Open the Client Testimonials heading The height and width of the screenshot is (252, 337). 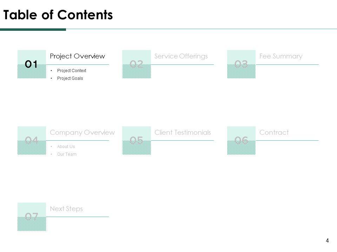183,132
